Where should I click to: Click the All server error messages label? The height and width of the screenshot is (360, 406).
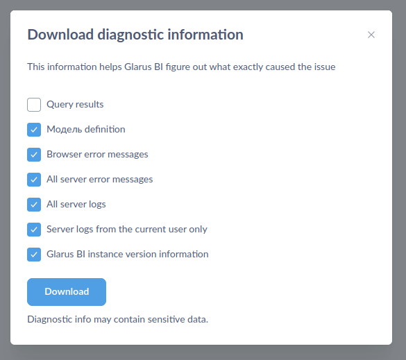(99, 179)
